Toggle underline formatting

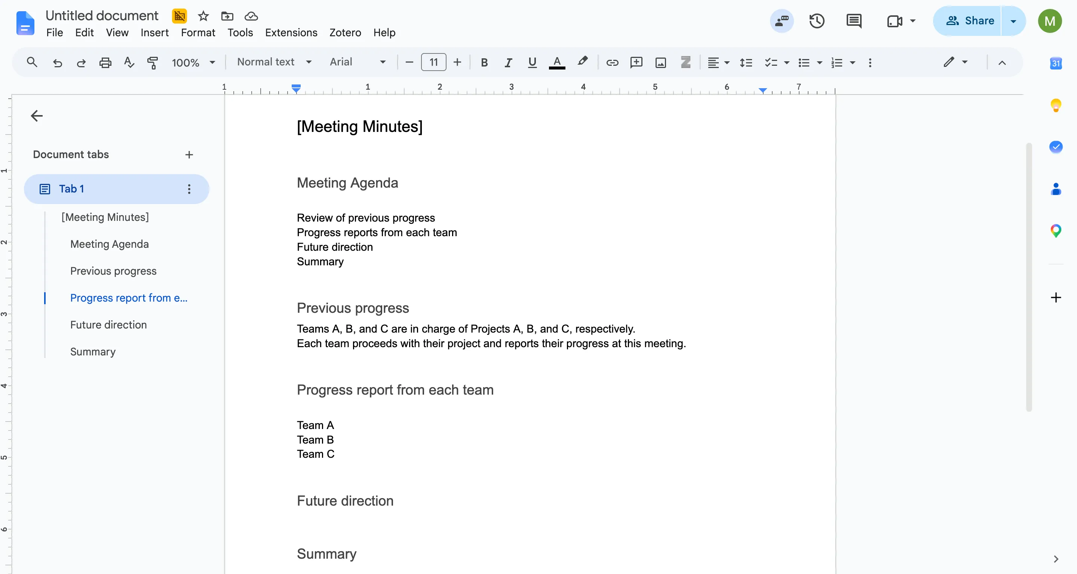(x=532, y=63)
